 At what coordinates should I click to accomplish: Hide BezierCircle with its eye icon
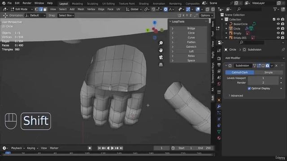pos(278,24)
